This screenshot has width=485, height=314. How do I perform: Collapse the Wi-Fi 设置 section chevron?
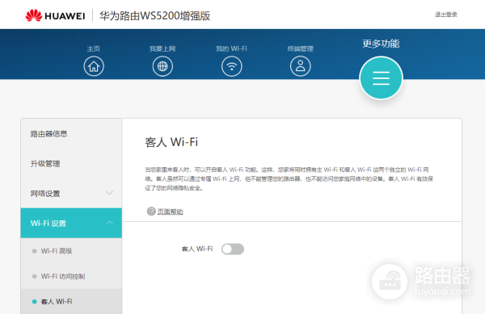coord(109,223)
